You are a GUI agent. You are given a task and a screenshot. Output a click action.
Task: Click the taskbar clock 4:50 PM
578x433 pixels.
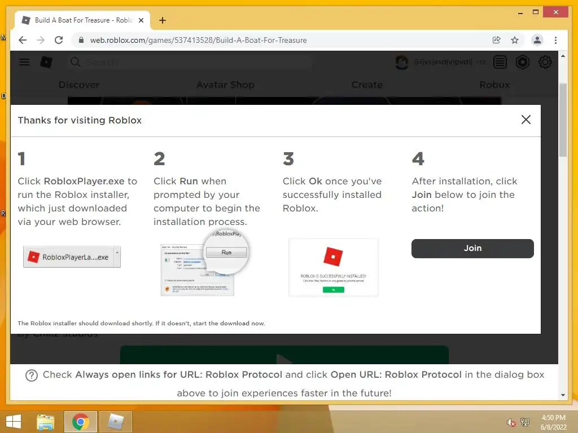point(553,422)
